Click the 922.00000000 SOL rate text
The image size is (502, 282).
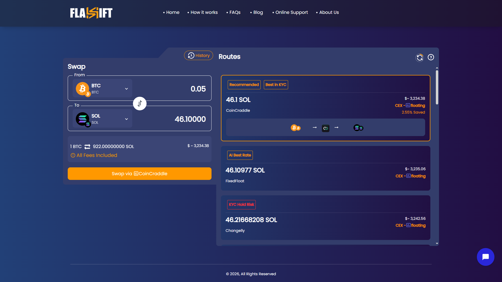click(x=113, y=146)
